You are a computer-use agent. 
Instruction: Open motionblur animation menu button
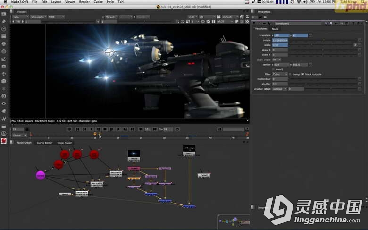coord(360,79)
